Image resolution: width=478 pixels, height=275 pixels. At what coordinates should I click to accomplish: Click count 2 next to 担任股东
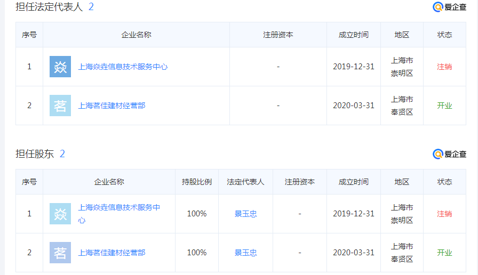pos(62,154)
